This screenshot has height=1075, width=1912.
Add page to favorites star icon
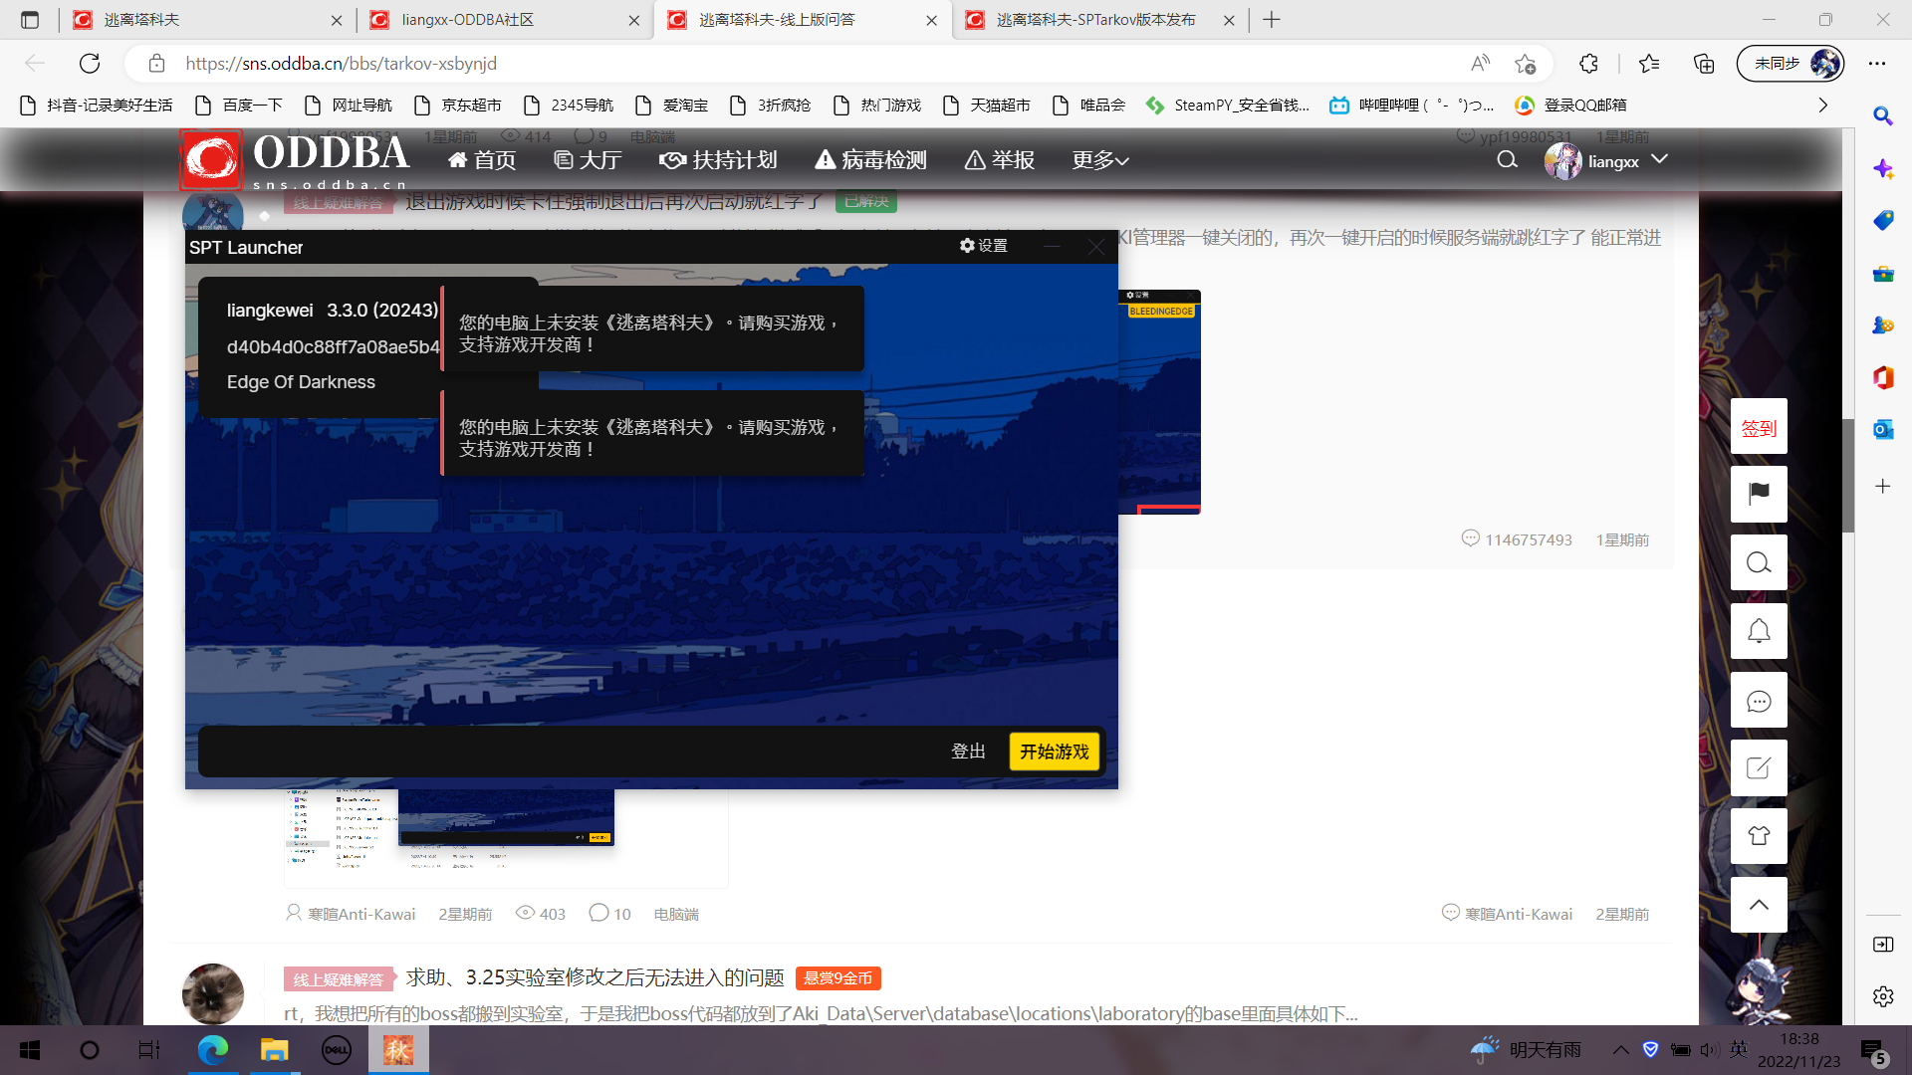click(x=1525, y=64)
